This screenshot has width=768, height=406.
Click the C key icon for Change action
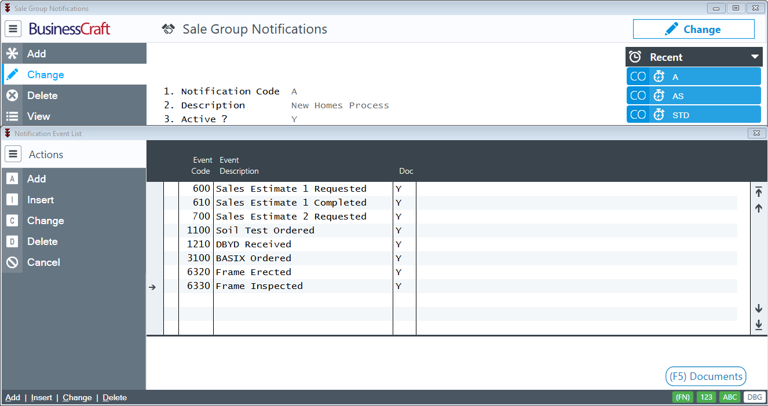[12, 221]
